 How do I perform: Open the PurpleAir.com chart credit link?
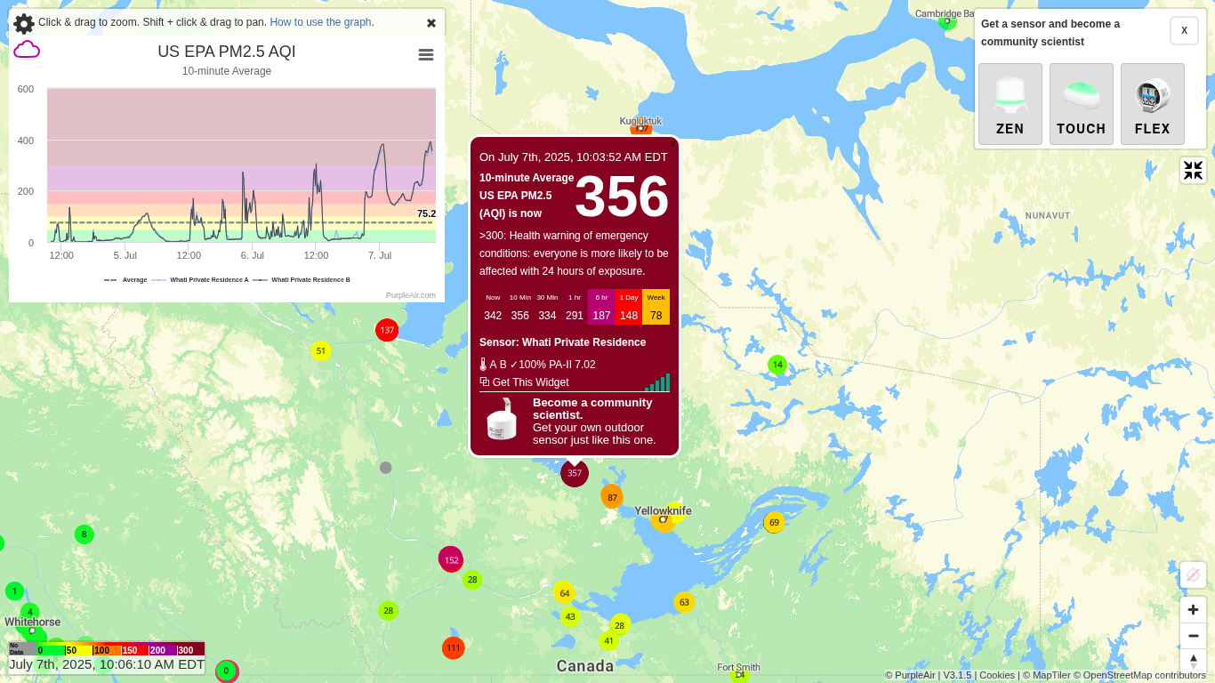(x=411, y=295)
